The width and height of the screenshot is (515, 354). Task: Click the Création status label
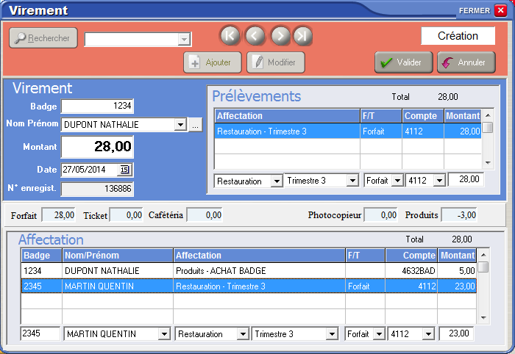(458, 36)
